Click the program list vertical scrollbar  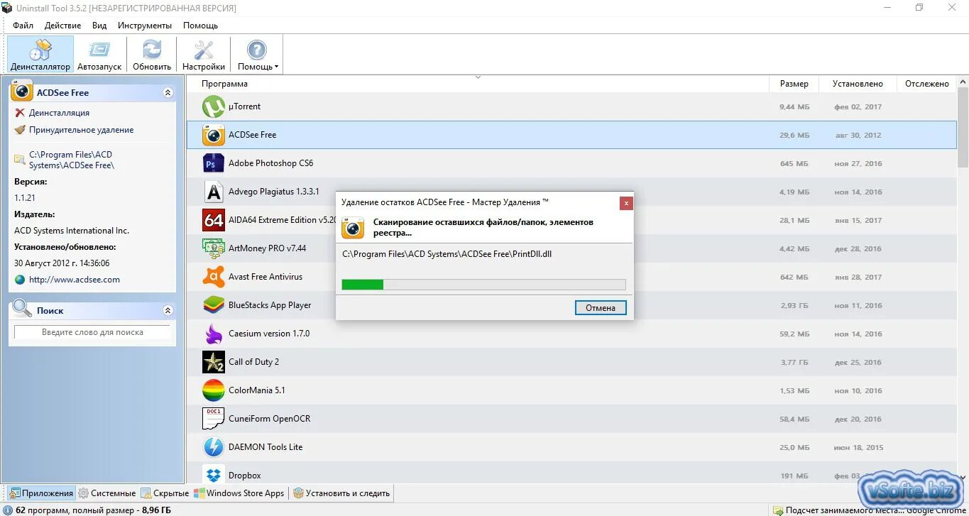(x=963, y=128)
